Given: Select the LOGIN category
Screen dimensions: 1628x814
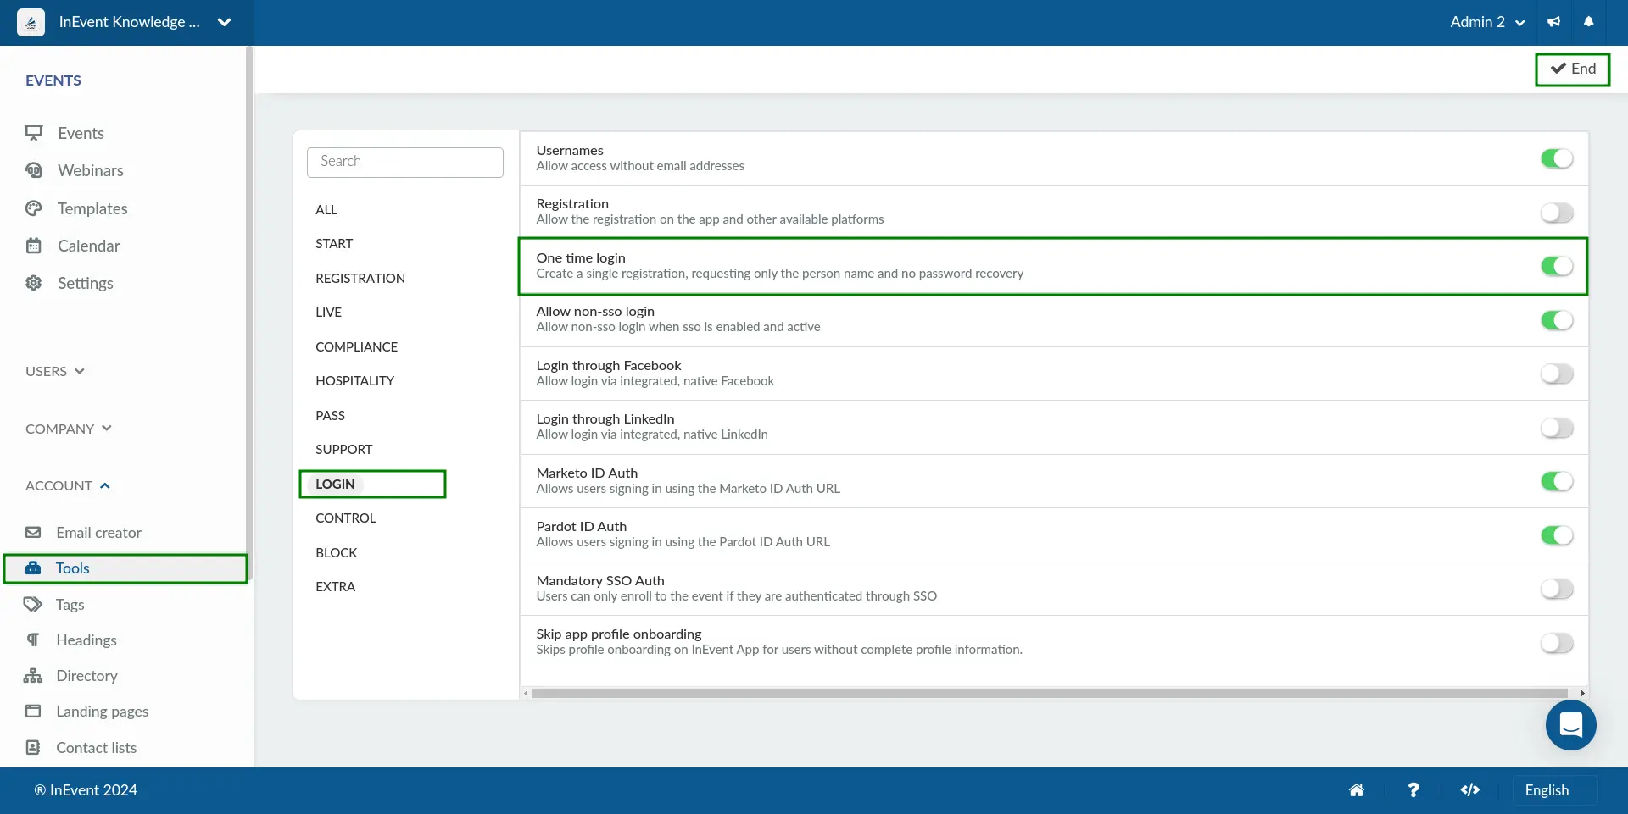Looking at the screenshot, I should [335, 485].
